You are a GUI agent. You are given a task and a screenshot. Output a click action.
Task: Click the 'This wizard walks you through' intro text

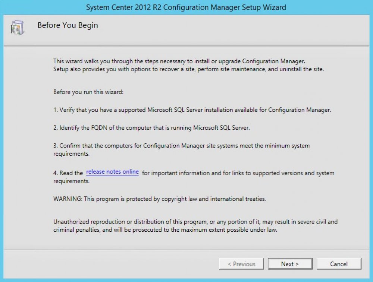(189, 65)
